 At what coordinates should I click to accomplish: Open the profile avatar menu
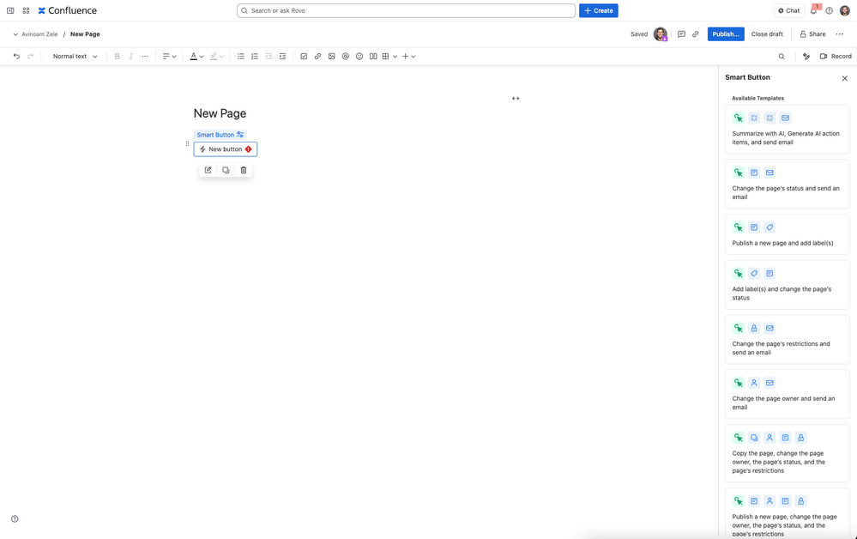pos(844,10)
